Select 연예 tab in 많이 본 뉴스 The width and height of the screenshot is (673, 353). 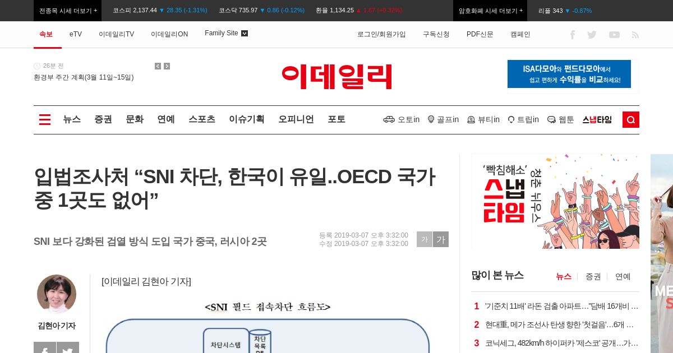click(623, 276)
